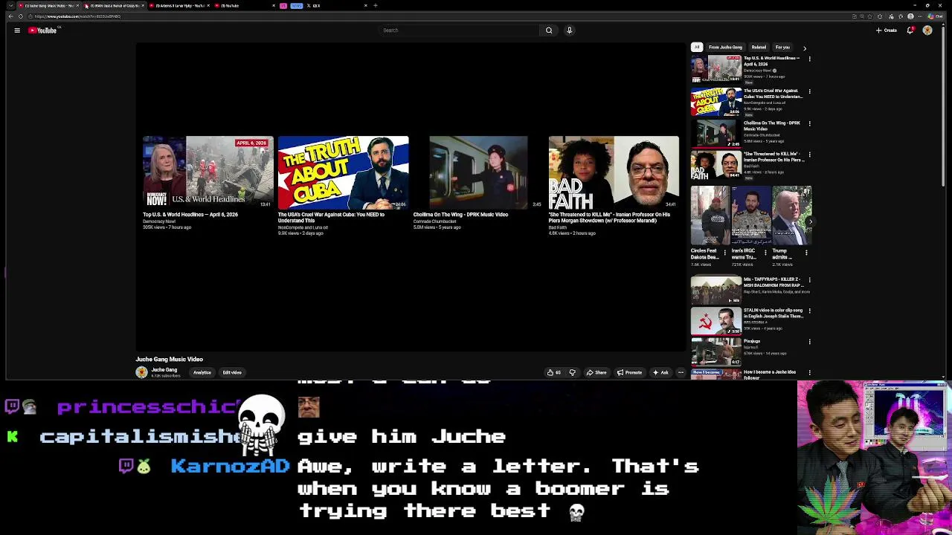Open end-screen Top U.S. & World Headlines video
The image size is (952, 535).
click(x=208, y=172)
